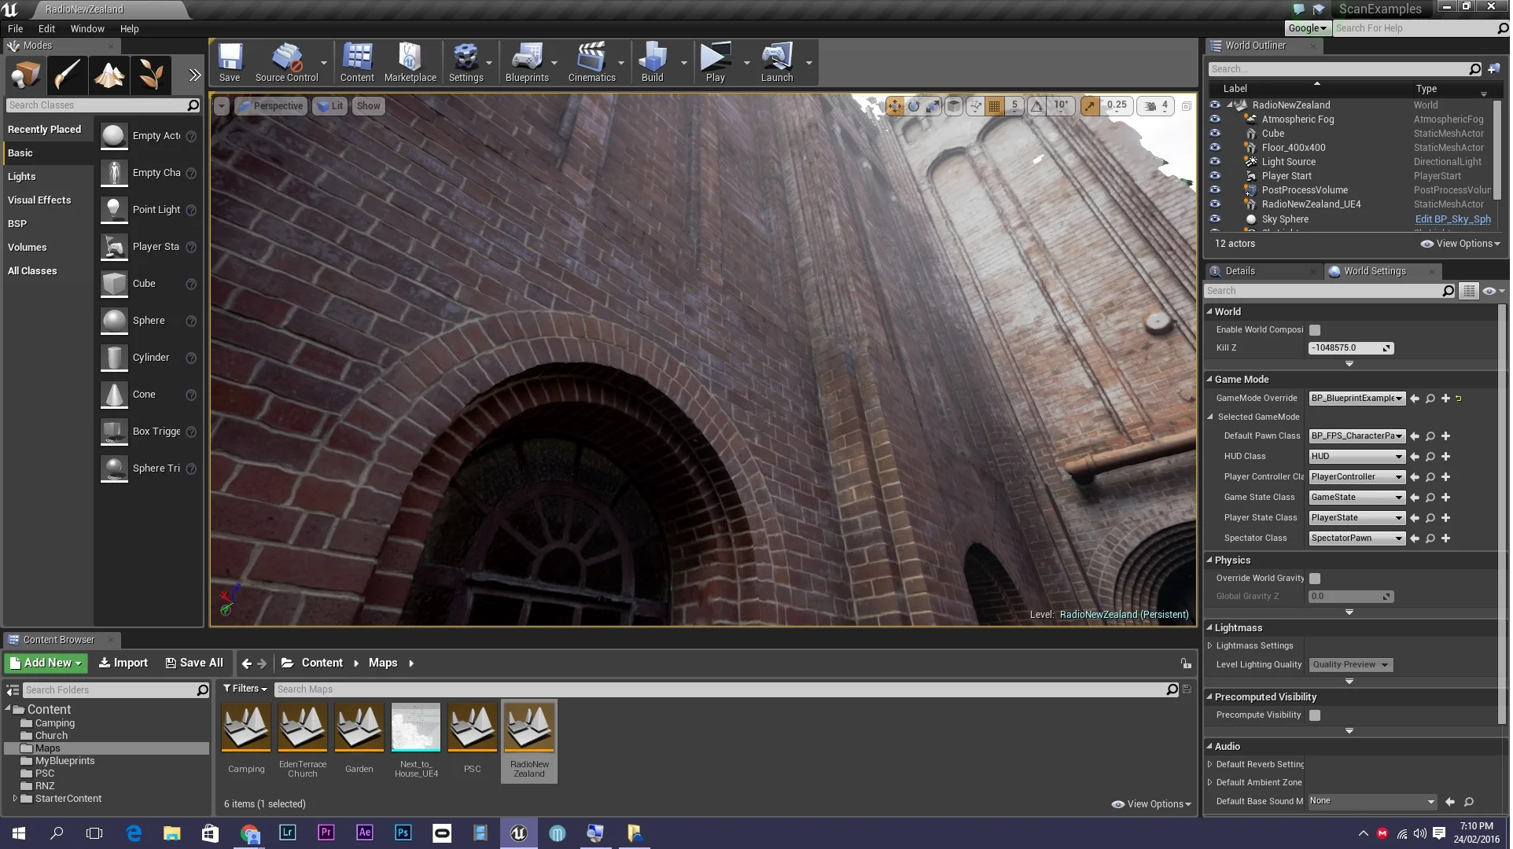Switch to Landscape mode in Modes panel

coord(109,75)
